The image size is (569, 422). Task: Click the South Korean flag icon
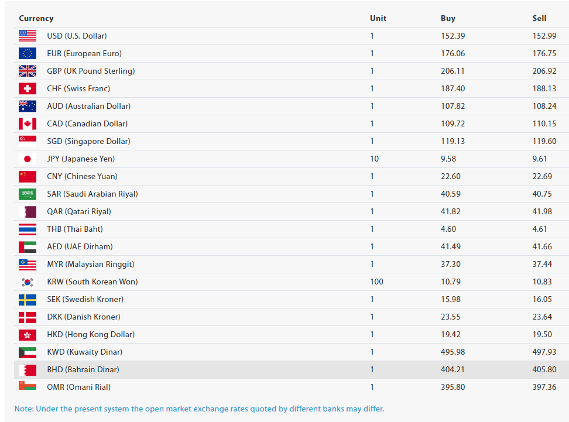(27, 282)
